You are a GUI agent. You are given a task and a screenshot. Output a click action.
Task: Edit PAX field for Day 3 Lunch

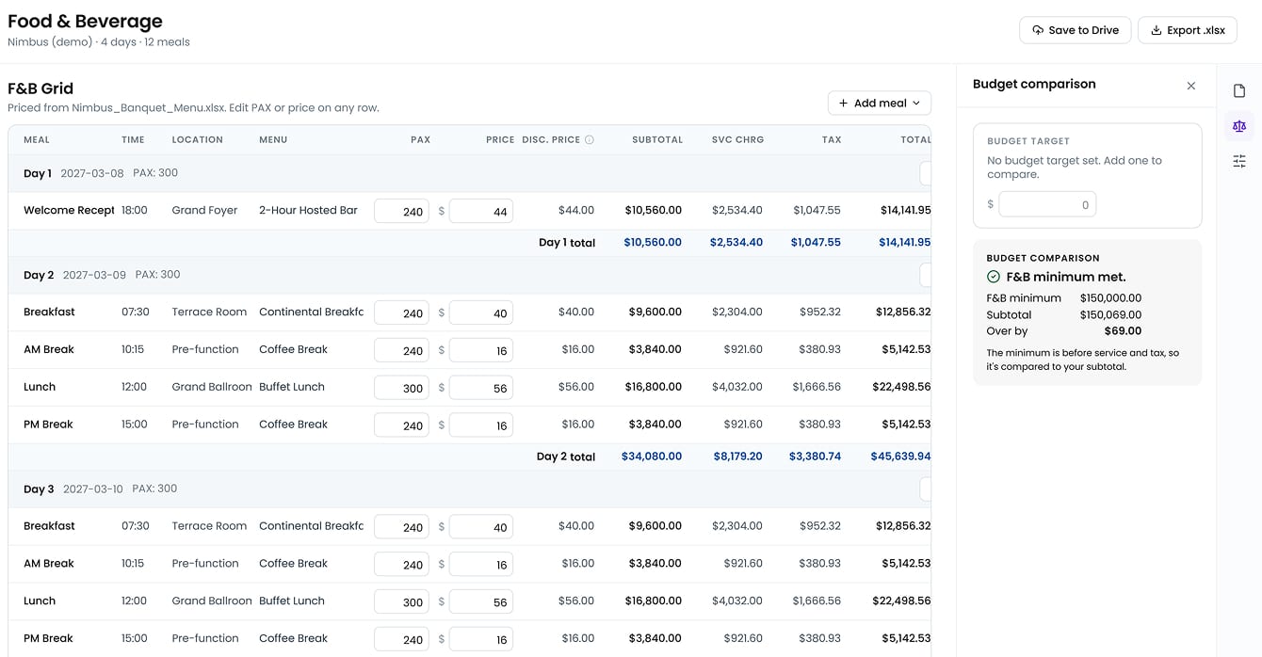[401, 601]
